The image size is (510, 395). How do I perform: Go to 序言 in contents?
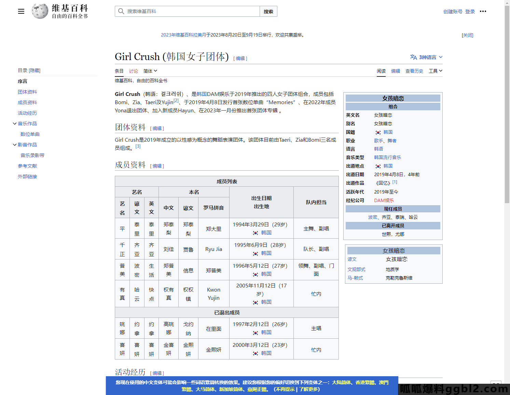pyautogui.click(x=23, y=81)
